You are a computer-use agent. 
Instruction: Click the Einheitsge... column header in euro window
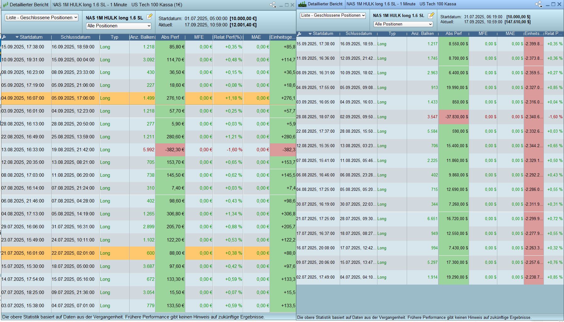tap(283, 37)
